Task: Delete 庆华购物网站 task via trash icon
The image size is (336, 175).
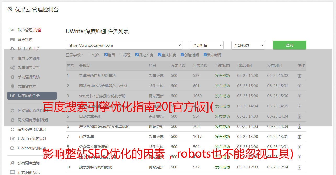Action: point(300,126)
